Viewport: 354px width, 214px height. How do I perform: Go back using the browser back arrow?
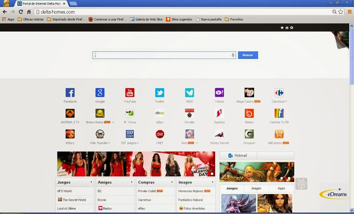[x=5, y=12]
